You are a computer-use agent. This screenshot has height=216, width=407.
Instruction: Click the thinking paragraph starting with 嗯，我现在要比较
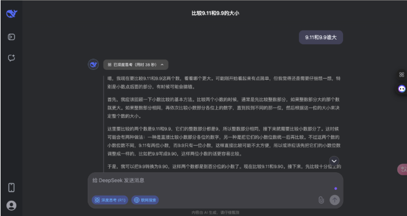tap(224, 83)
